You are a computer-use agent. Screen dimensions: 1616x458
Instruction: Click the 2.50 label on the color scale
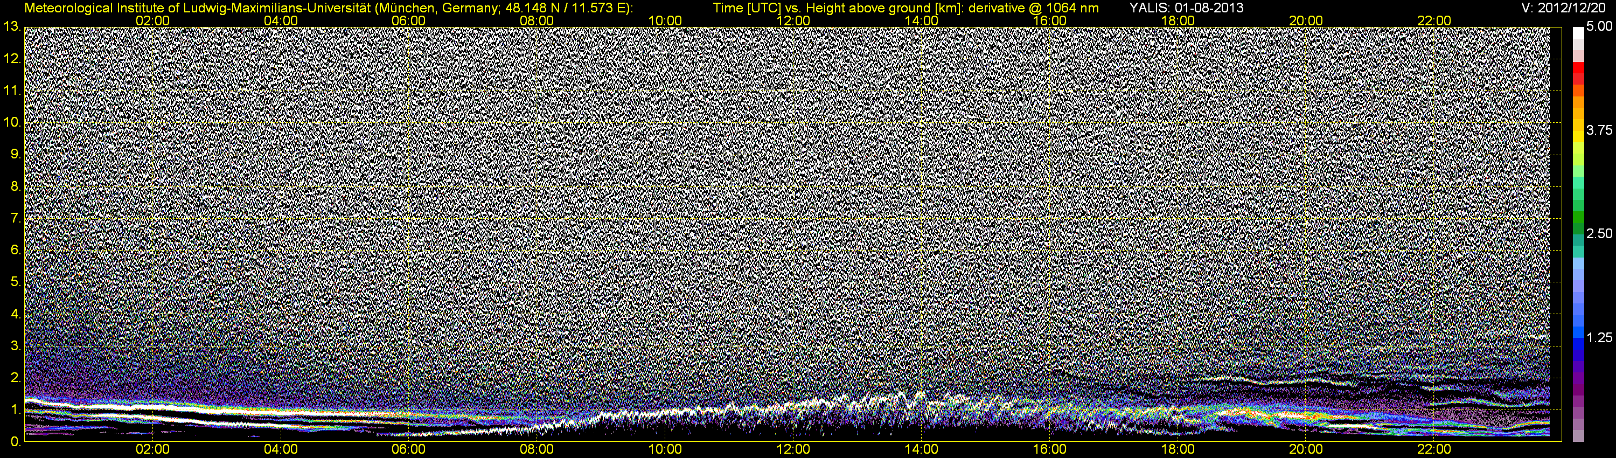[x=1598, y=234]
